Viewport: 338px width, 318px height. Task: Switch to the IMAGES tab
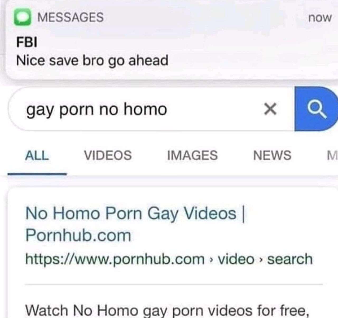point(193,155)
